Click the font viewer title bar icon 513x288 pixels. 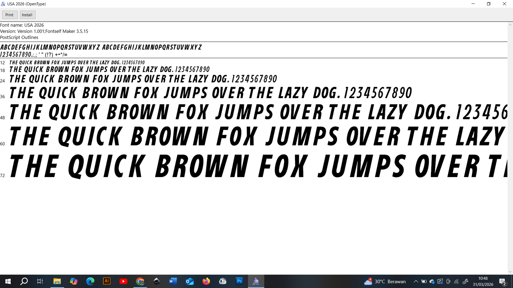3,4
